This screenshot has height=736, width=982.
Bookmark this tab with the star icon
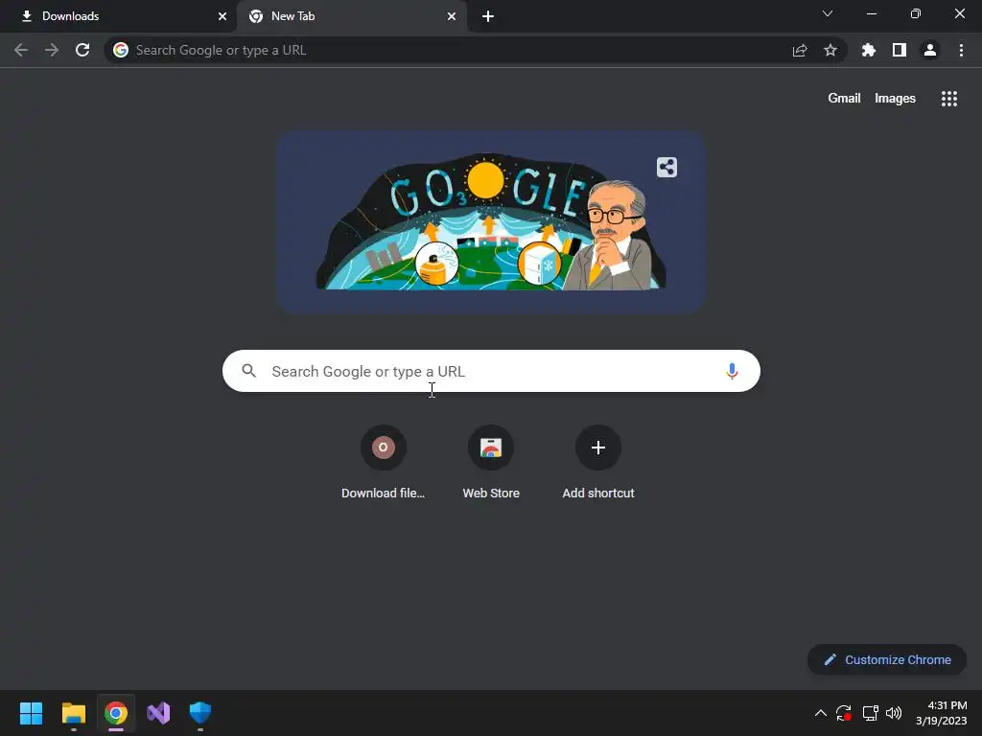click(x=830, y=50)
